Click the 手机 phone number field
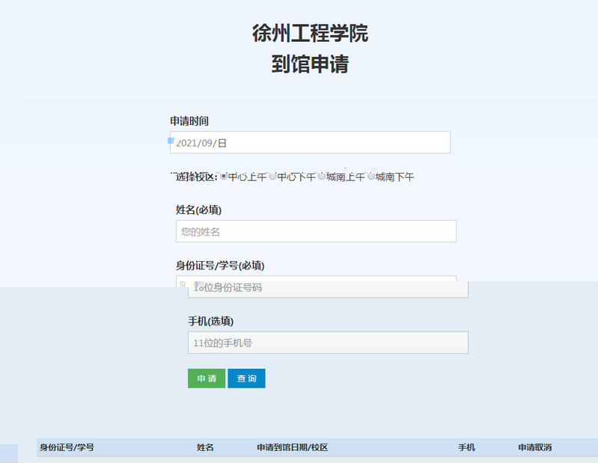This screenshot has height=463, width=598. [x=328, y=343]
